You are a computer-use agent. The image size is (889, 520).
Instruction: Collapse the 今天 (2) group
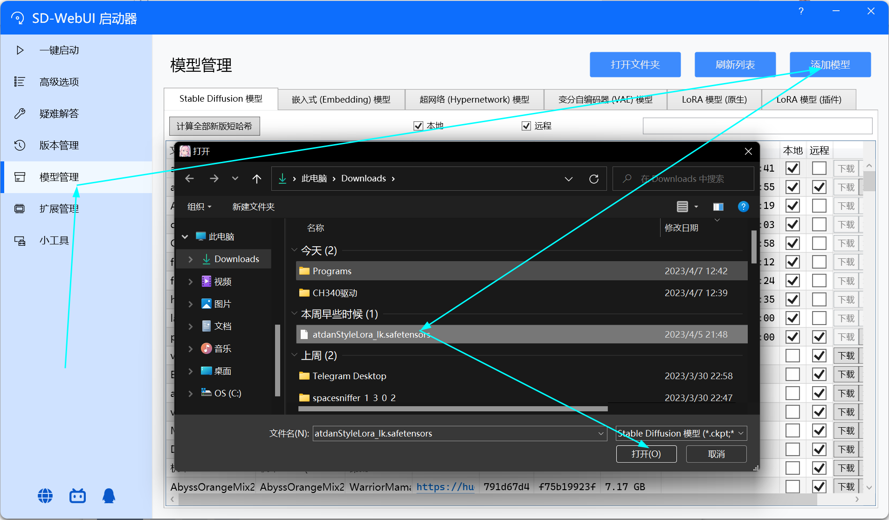click(x=294, y=250)
